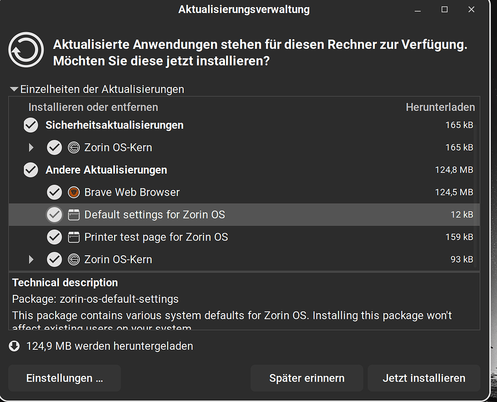Collapse Einzelheiten der Aktualisierungen section
Viewport: 497px width, 402px height.
[13, 89]
